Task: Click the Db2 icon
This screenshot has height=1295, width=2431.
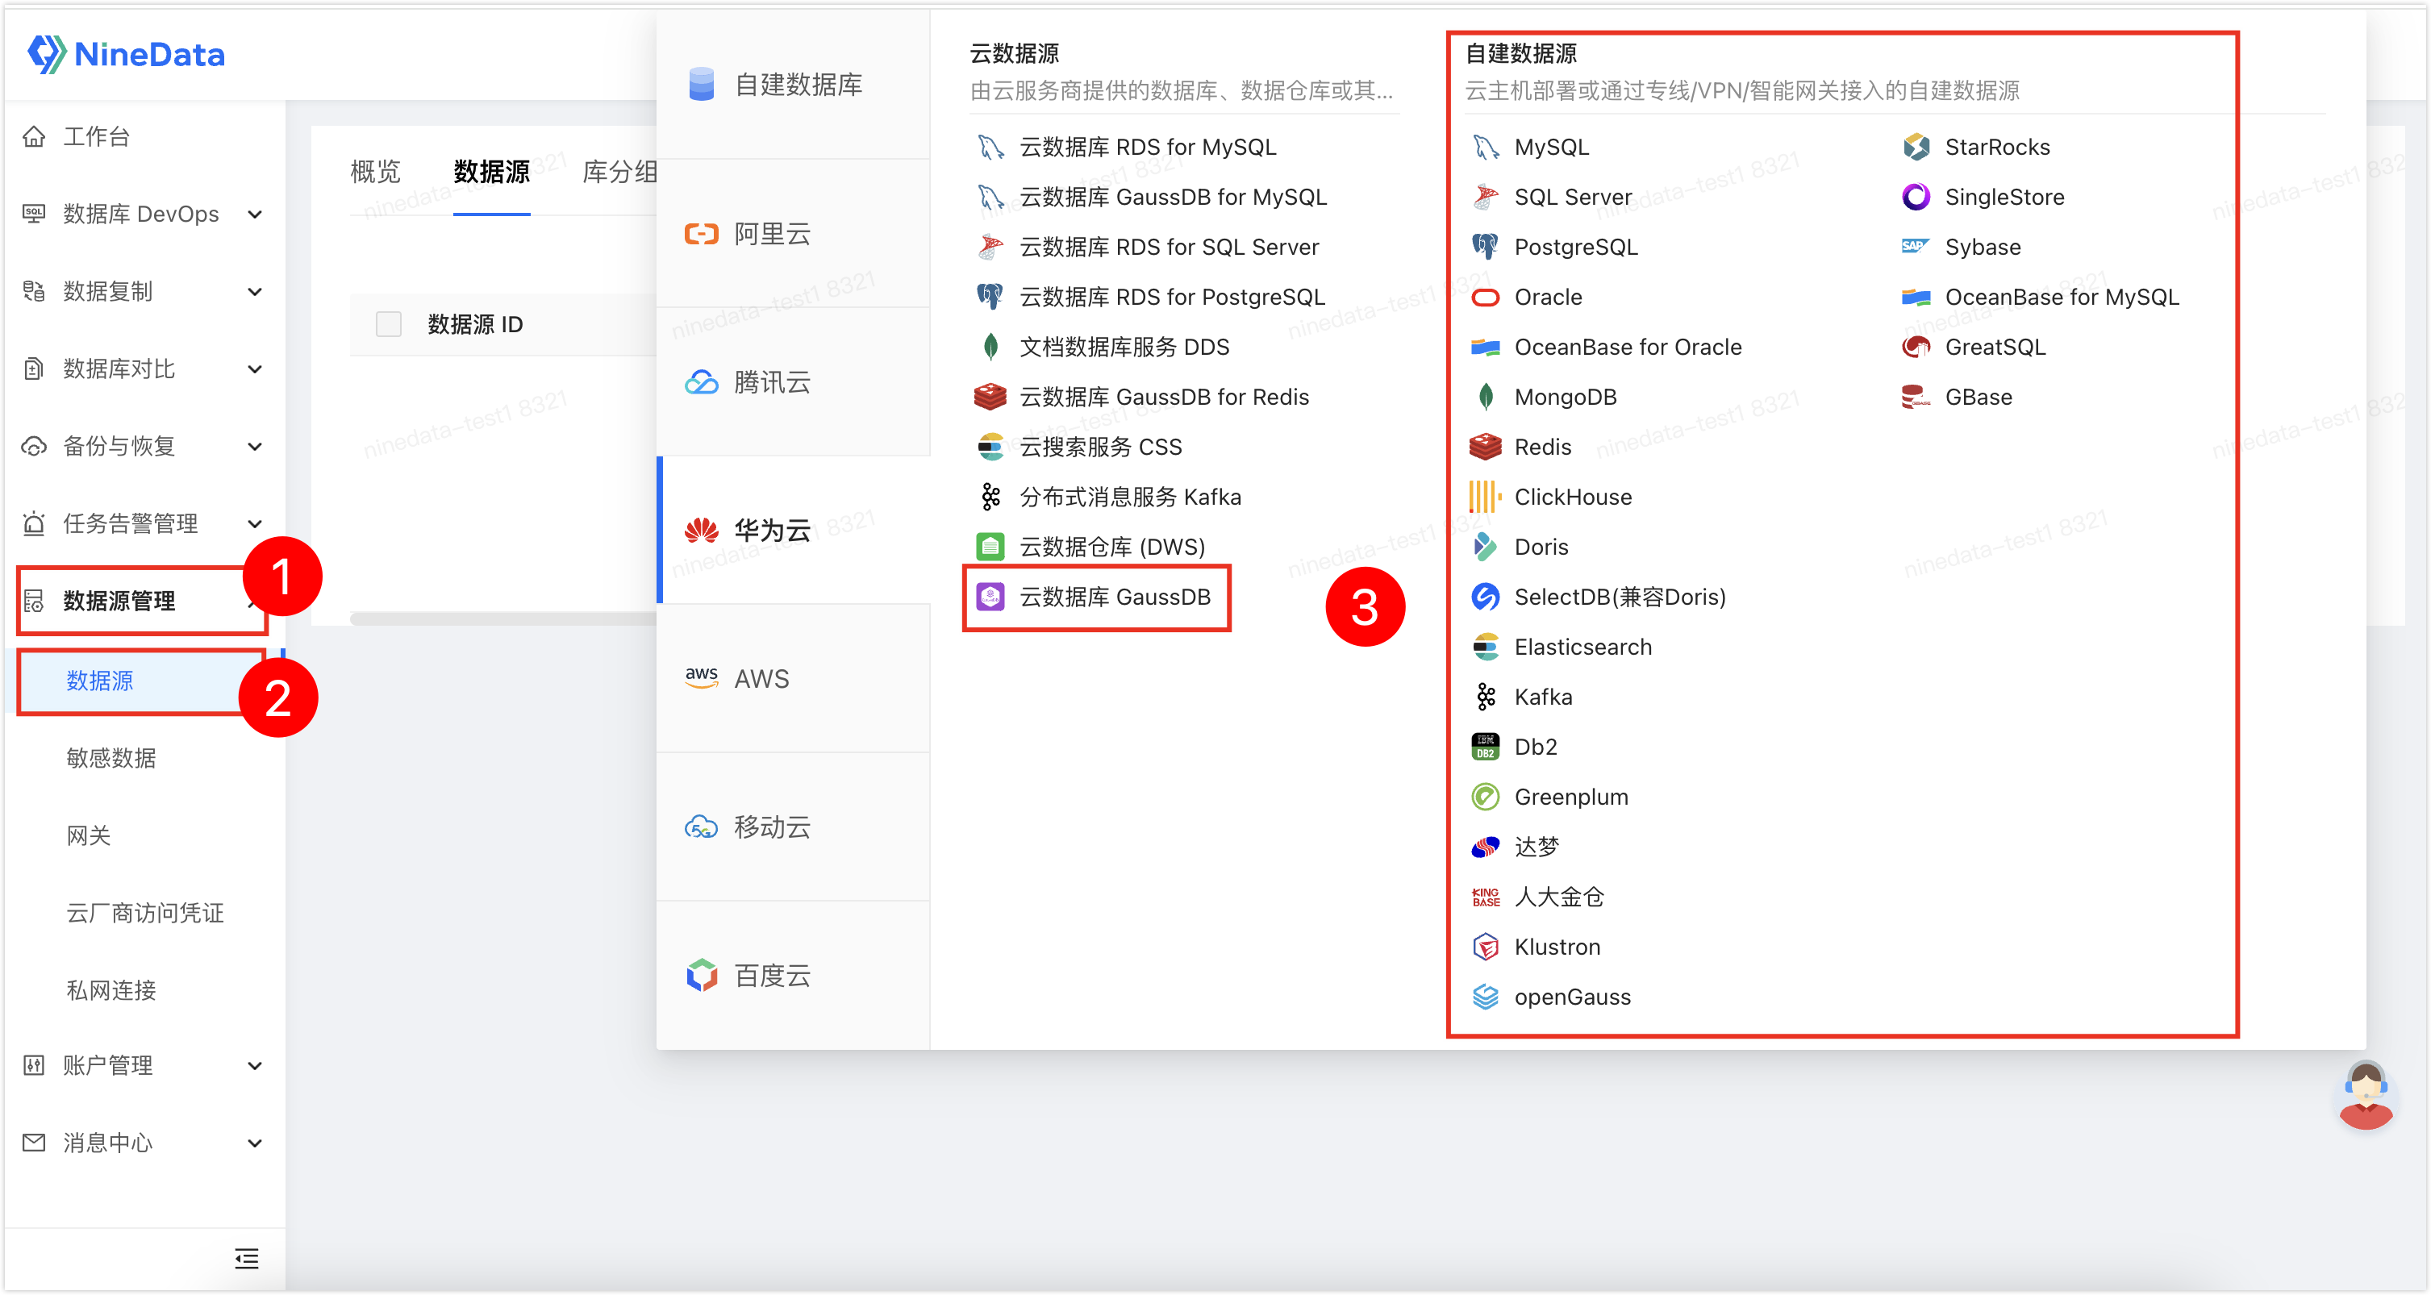Action: pos(1486,747)
